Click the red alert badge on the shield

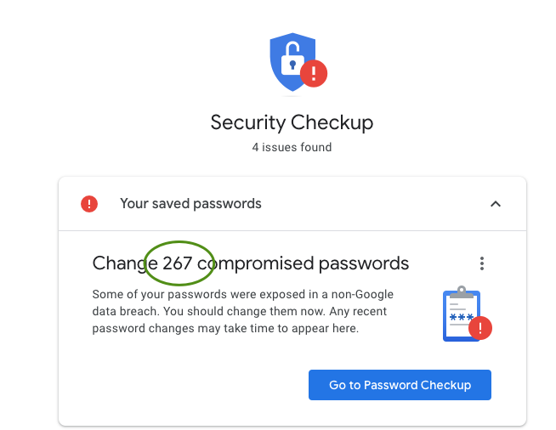315,73
